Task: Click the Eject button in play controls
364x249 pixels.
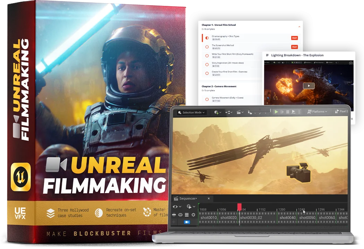Action: pyautogui.click(x=293, y=112)
